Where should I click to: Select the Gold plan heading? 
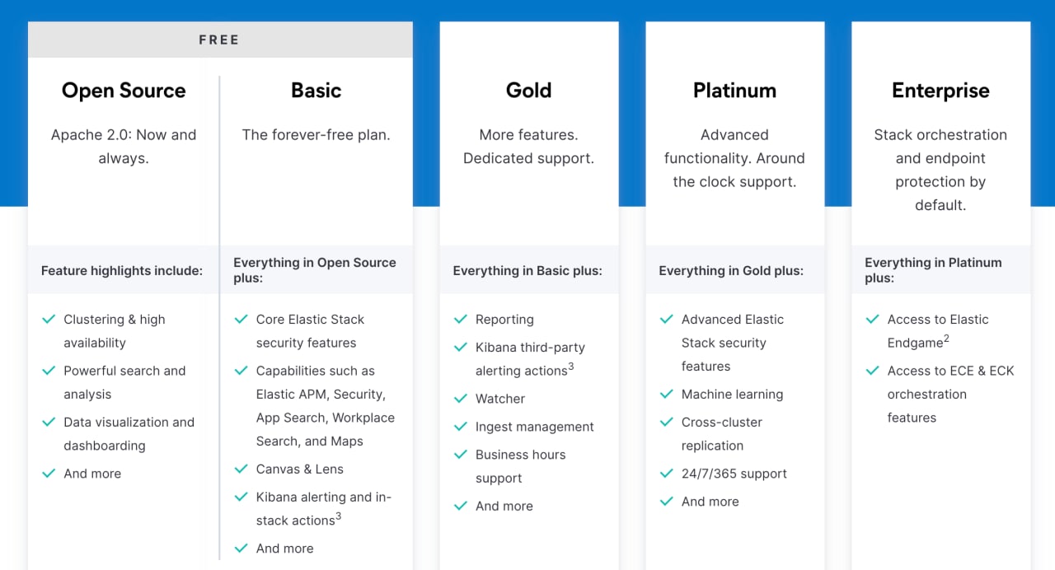pos(528,91)
